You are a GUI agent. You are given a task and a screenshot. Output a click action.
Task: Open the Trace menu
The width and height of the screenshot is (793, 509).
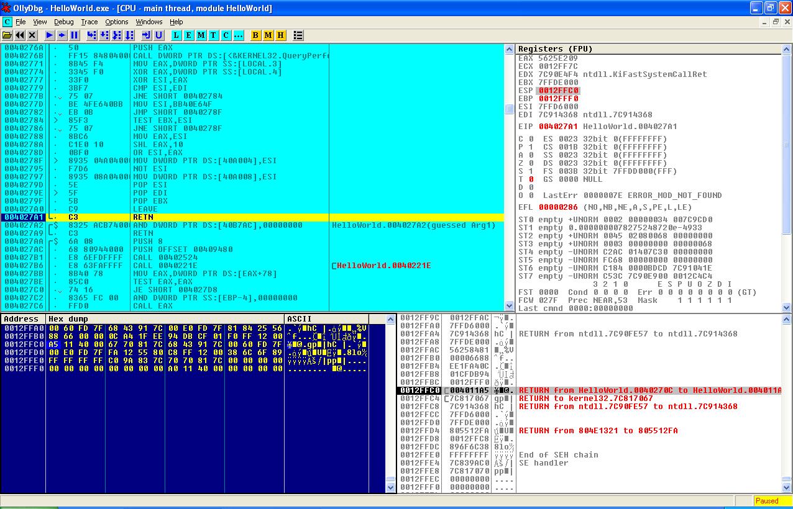pyautogui.click(x=89, y=22)
